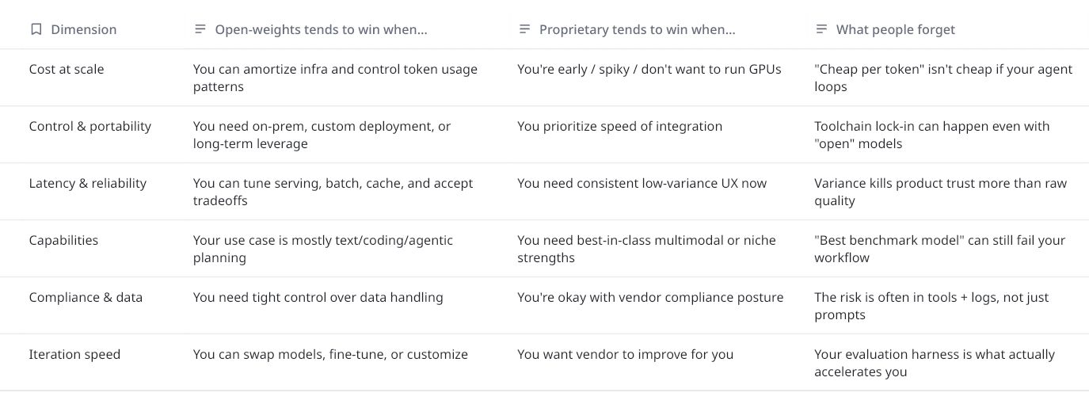Viewport: 1089px width, 400px height.
Task: Select the cell about amortizing infra
Action: [x=335, y=78]
